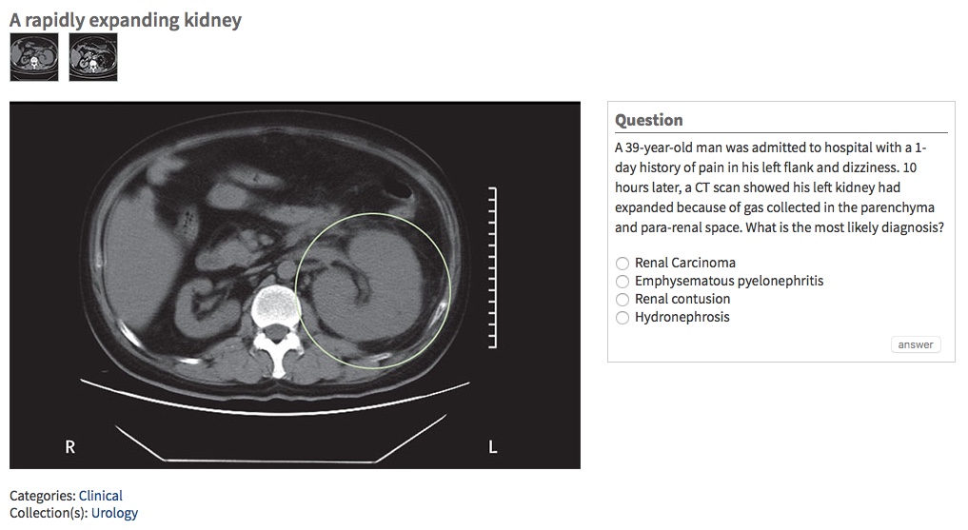Select the Renal contusion radio button
The image size is (968, 530).
(x=622, y=299)
